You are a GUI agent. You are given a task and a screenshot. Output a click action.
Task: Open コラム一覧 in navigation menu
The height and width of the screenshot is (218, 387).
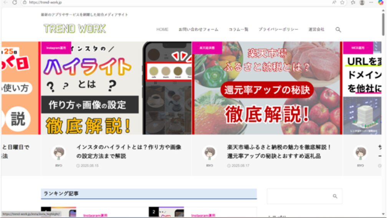[238, 30]
